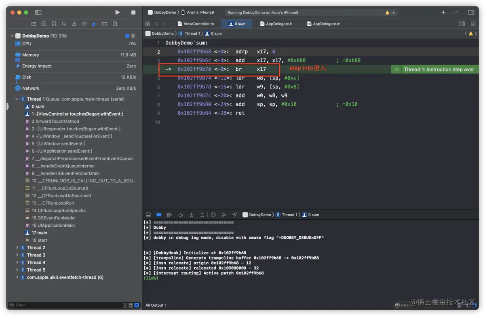Jump to the previous issue arrow
Image resolution: width=485 pixels, height=316 pixels.
(466, 34)
